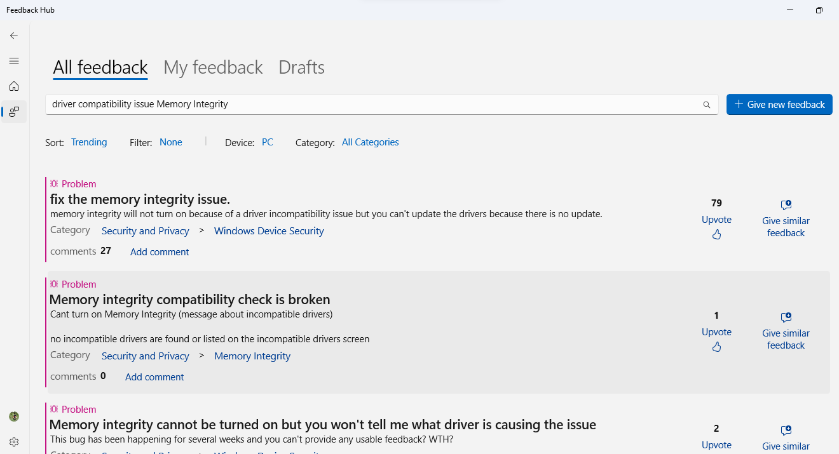Open Category dropdown showing All Categories
The width and height of the screenshot is (839, 454).
[371, 142]
